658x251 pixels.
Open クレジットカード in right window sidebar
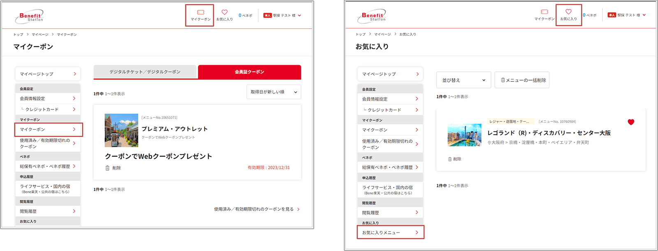point(390,110)
